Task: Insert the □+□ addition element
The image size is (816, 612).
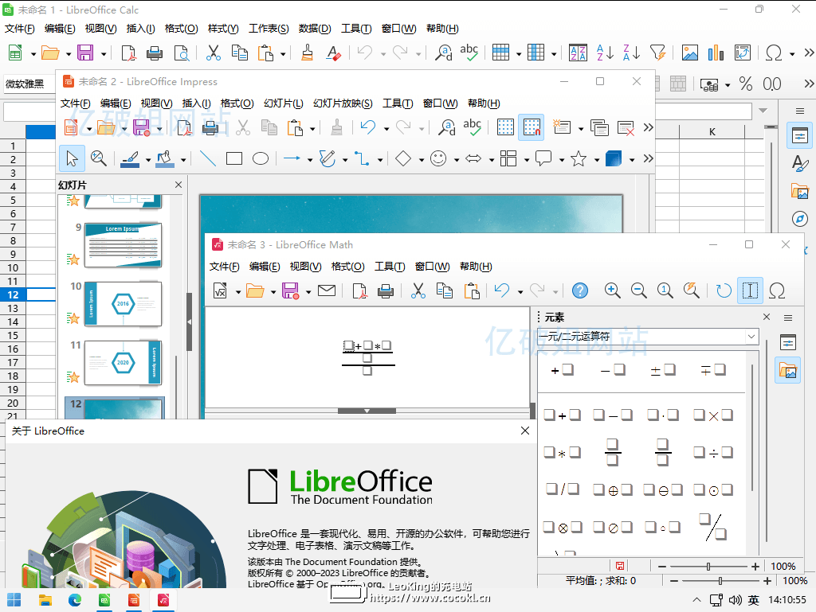Action: [562, 415]
